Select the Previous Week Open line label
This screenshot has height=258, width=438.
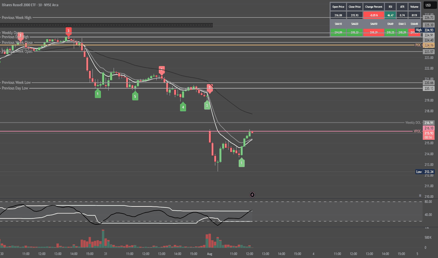tap(17, 51)
